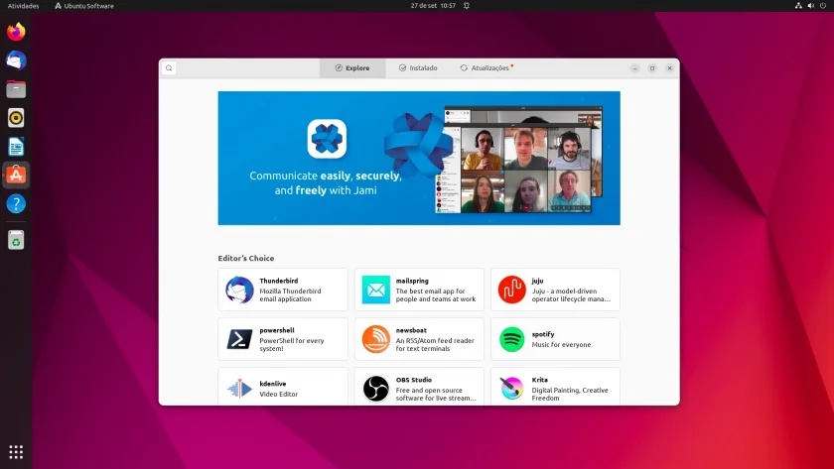Open Files manager from the dock
The width and height of the screenshot is (834, 469).
pyautogui.click(x=16, y=89)
